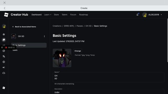Click the Roblox icon at sidebar bottom
The height and width of the screenshot is (94, 168).
tap(4, 88)
